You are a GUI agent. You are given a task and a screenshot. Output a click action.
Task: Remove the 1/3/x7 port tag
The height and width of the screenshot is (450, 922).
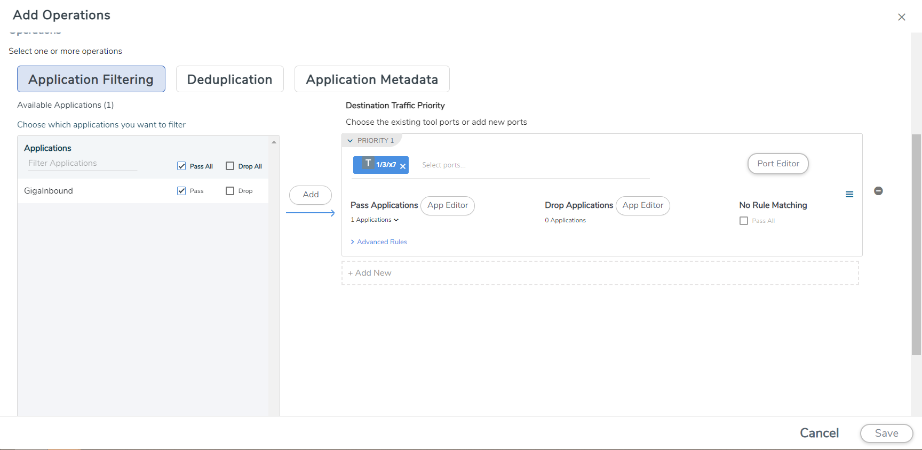(x=403, y=166)
